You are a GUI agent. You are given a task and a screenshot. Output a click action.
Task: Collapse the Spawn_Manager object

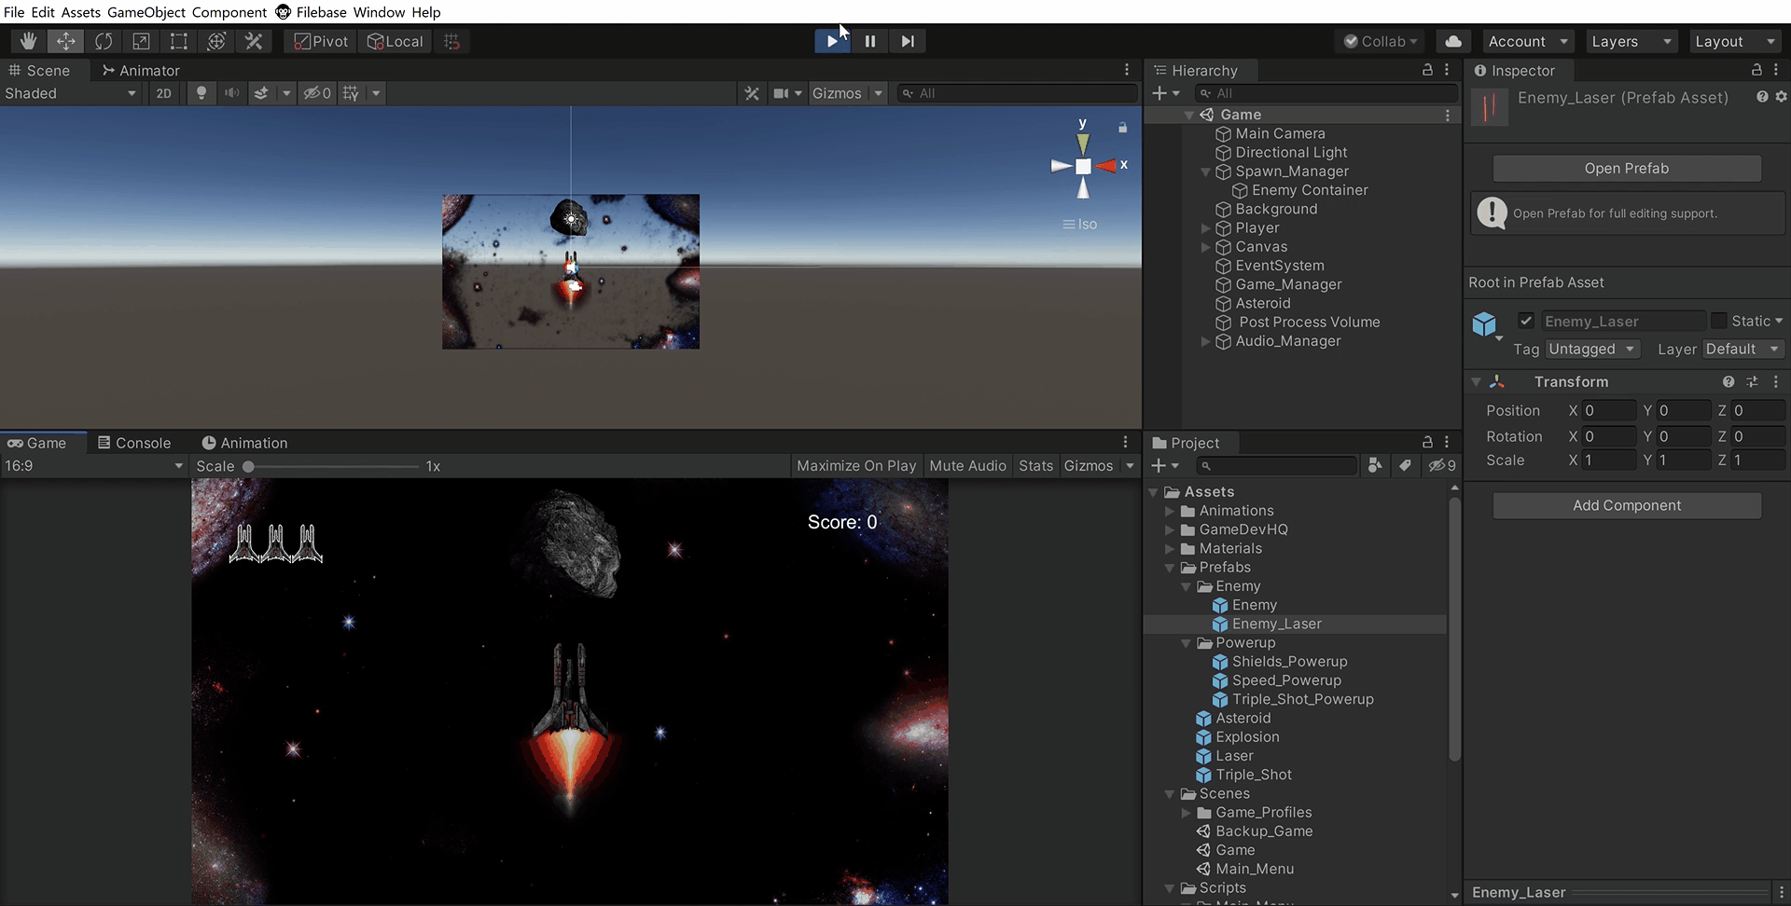pyautogui.click(x=1206, y=172)
